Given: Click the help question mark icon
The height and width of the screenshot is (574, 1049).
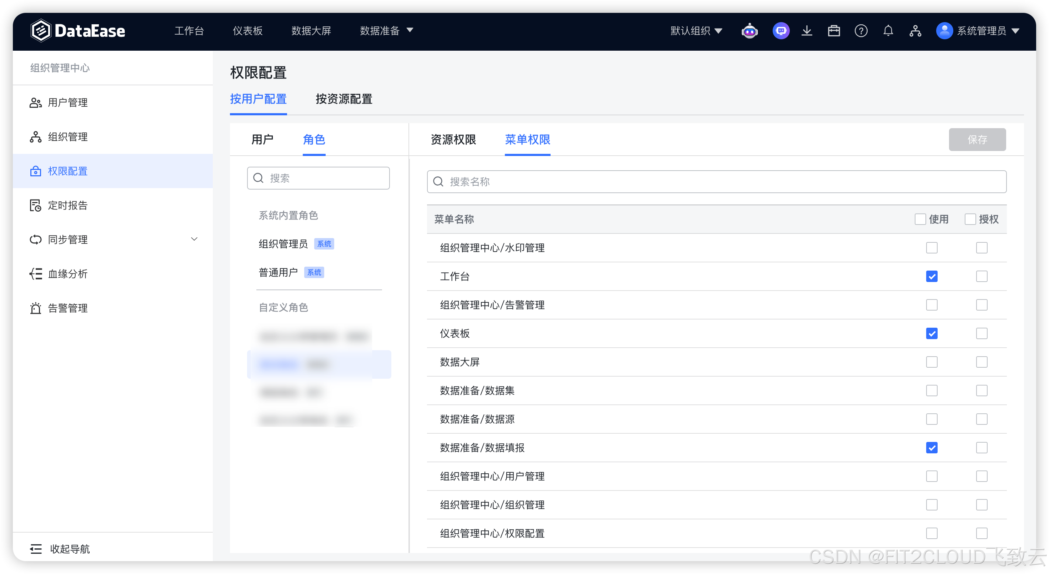Looking at the screenshot, I should click(x=861, y=31).
